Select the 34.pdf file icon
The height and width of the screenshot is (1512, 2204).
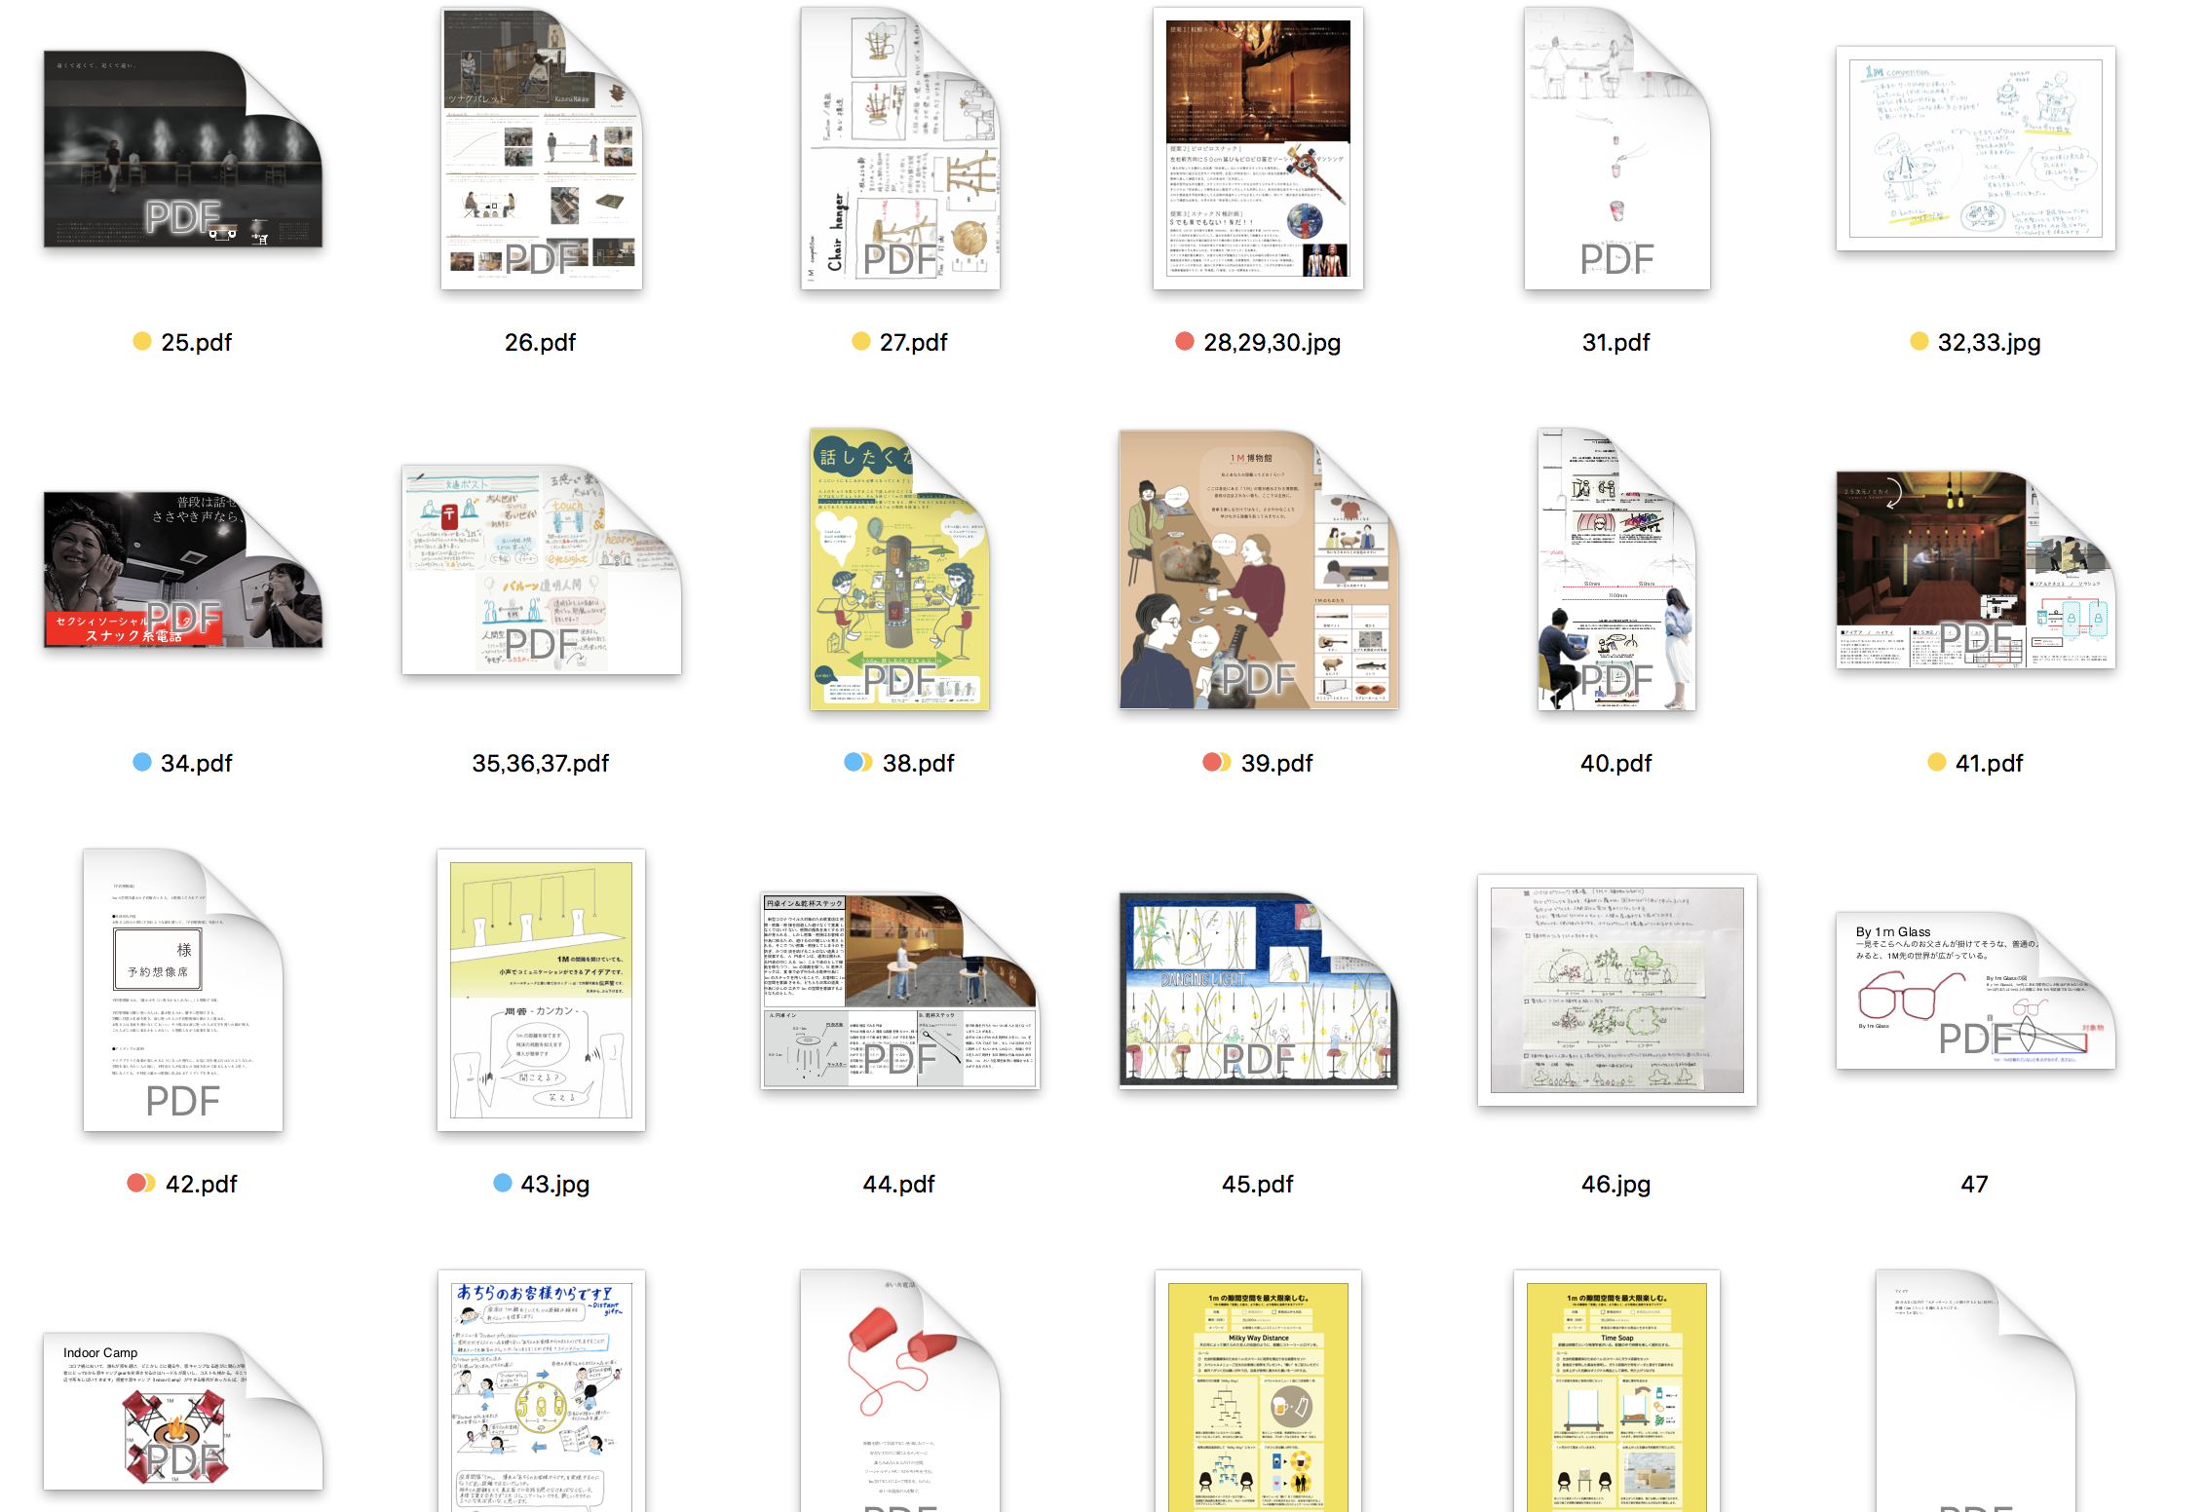pyautogui.click(x=182, y=570)
